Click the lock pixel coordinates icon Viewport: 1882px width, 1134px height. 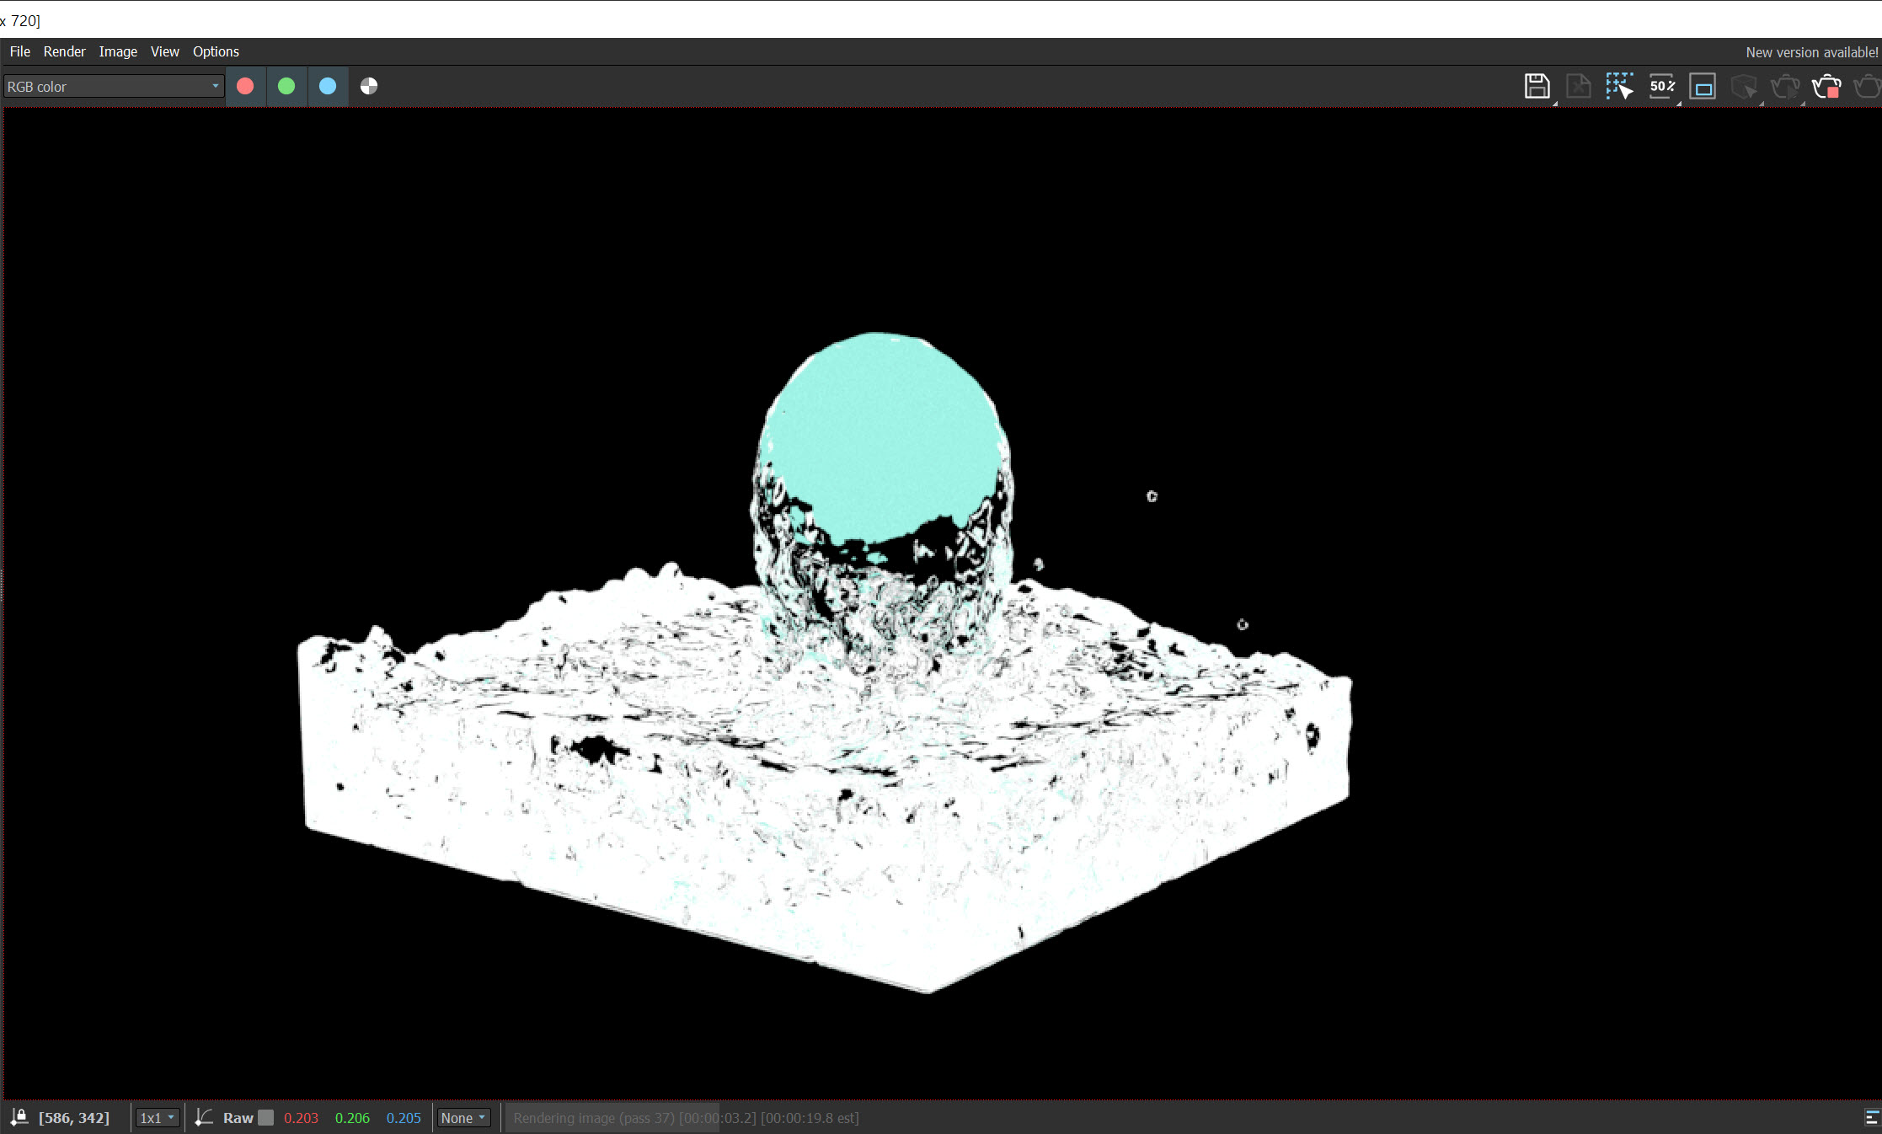19,1117
